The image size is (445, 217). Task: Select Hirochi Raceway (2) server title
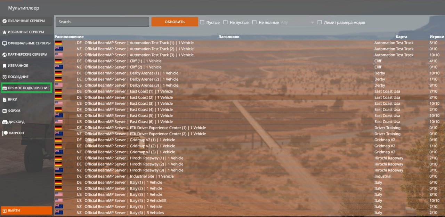coord(134,164)
